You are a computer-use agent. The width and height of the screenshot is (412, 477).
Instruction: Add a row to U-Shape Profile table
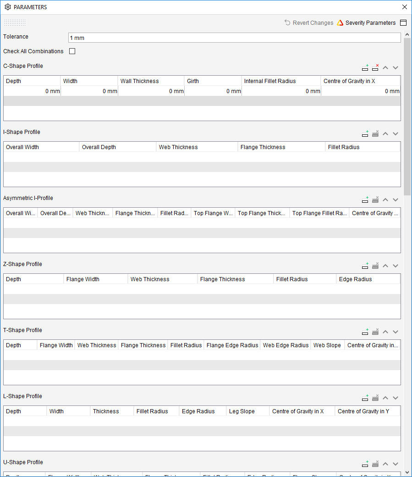365,464
